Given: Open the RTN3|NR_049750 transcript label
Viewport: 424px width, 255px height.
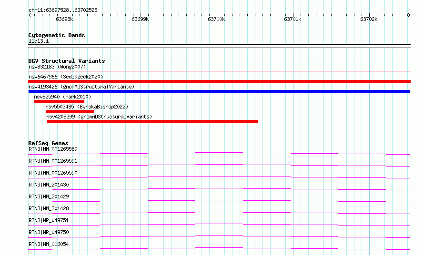Looking at the screenshot, I should coord(49,232).
